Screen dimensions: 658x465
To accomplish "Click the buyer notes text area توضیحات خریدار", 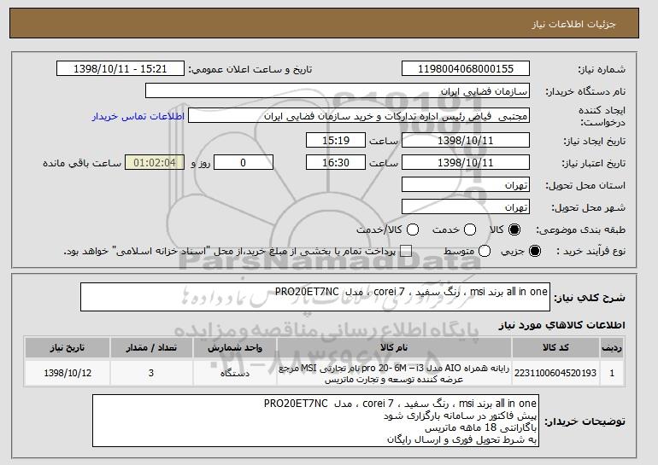I will [315, 421].
